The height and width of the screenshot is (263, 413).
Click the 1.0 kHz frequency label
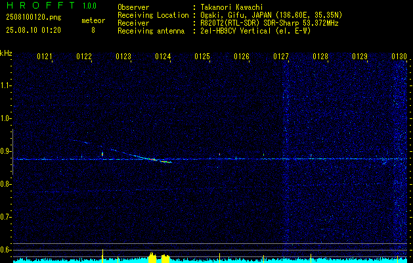pos(5,119)
